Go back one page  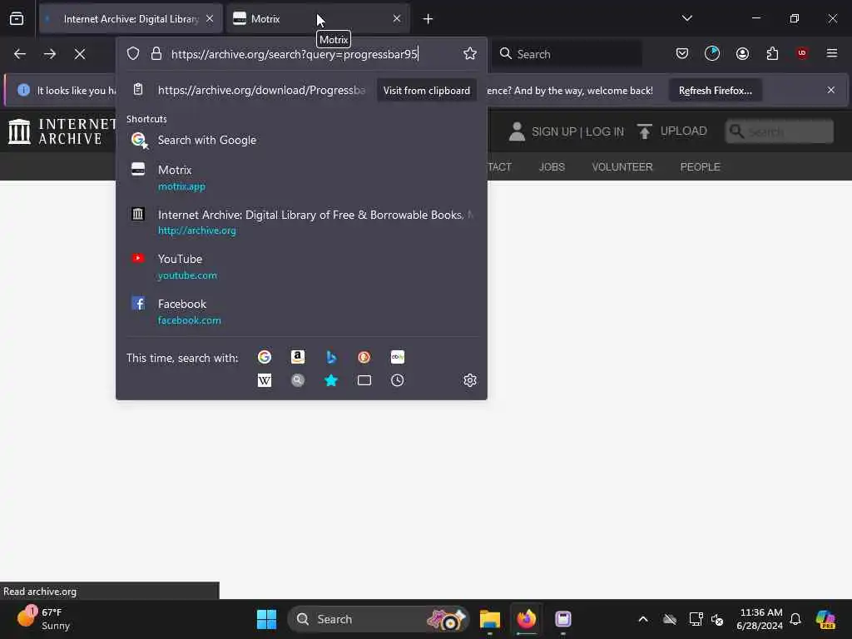pos(20,54)
